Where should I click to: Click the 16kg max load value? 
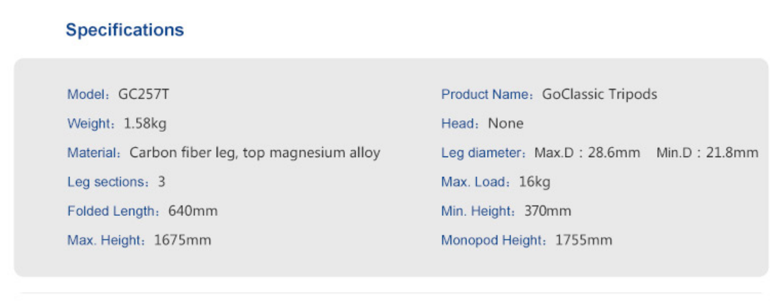tap(535, 182)
